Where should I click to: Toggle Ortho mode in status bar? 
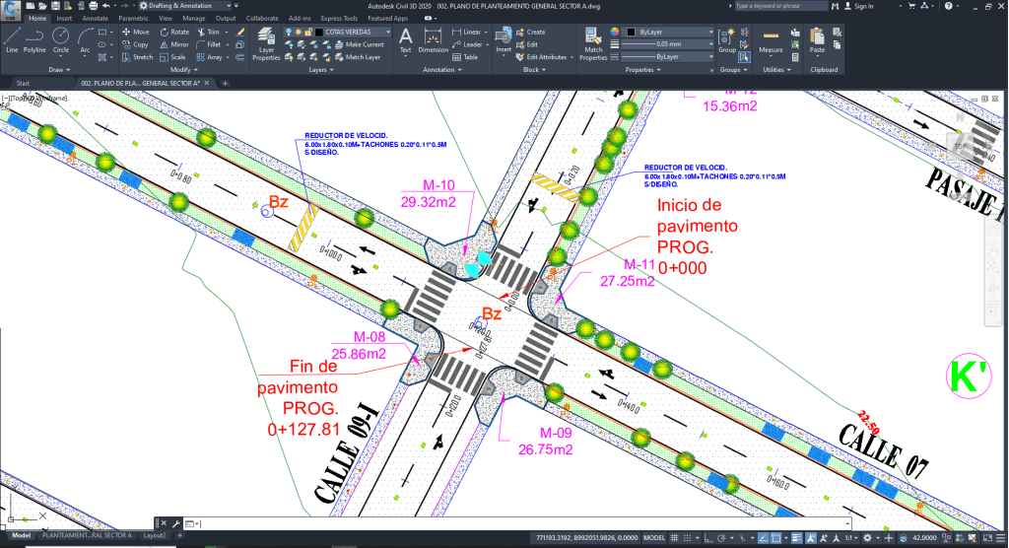(x=707, y=538)
